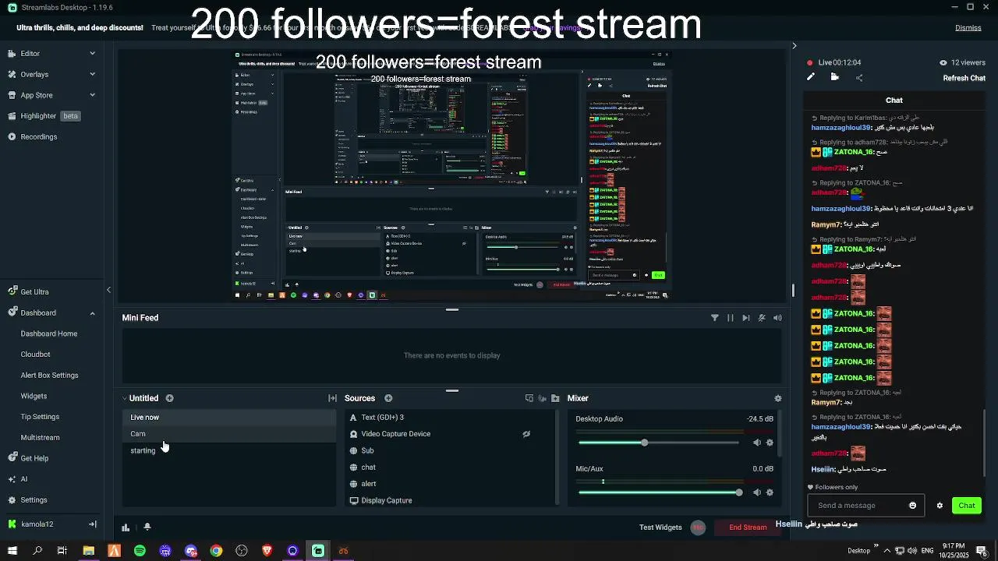Expand the Untitled scene collection dropdown
Screen dimensions: 998x561
(x=125, y=398)
